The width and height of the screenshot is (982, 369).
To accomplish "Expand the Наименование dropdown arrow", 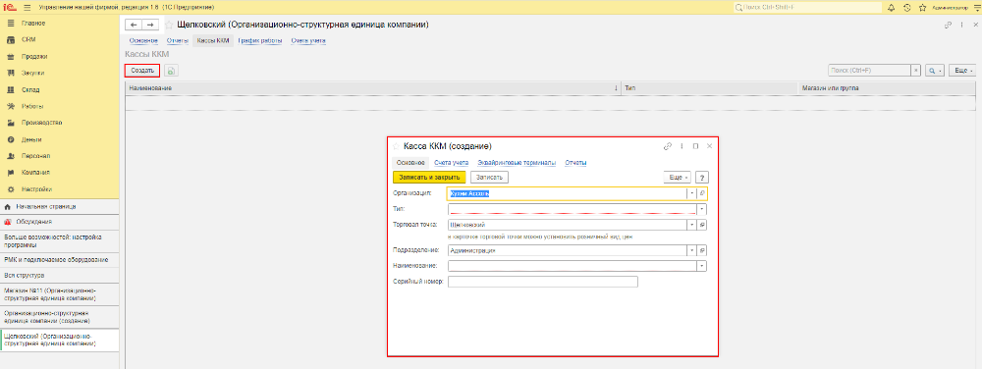I will coord(702,266).
